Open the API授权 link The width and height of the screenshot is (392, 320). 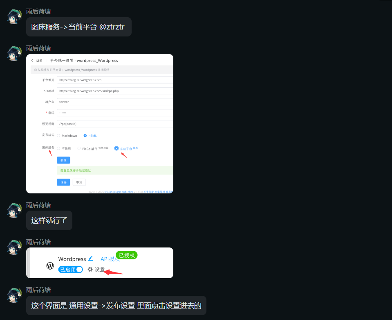110,259
